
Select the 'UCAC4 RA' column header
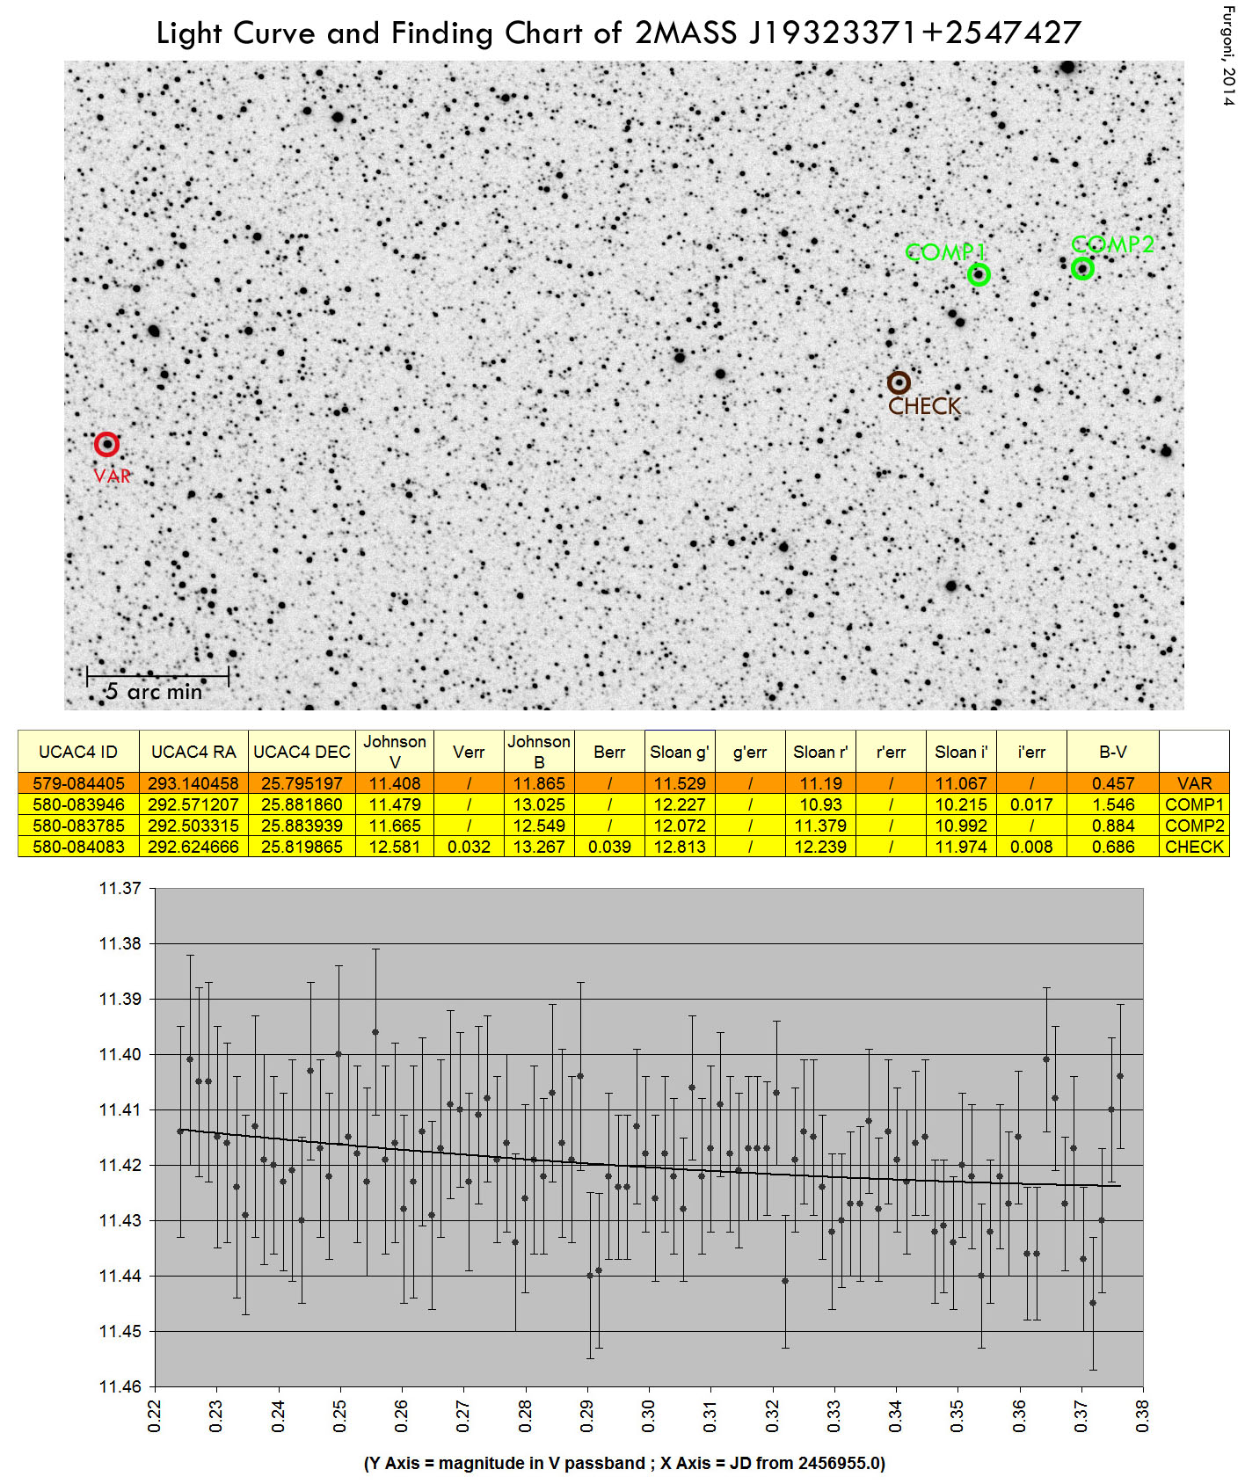(193, 752)
